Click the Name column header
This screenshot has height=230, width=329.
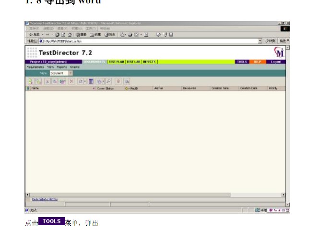(62, 88)
